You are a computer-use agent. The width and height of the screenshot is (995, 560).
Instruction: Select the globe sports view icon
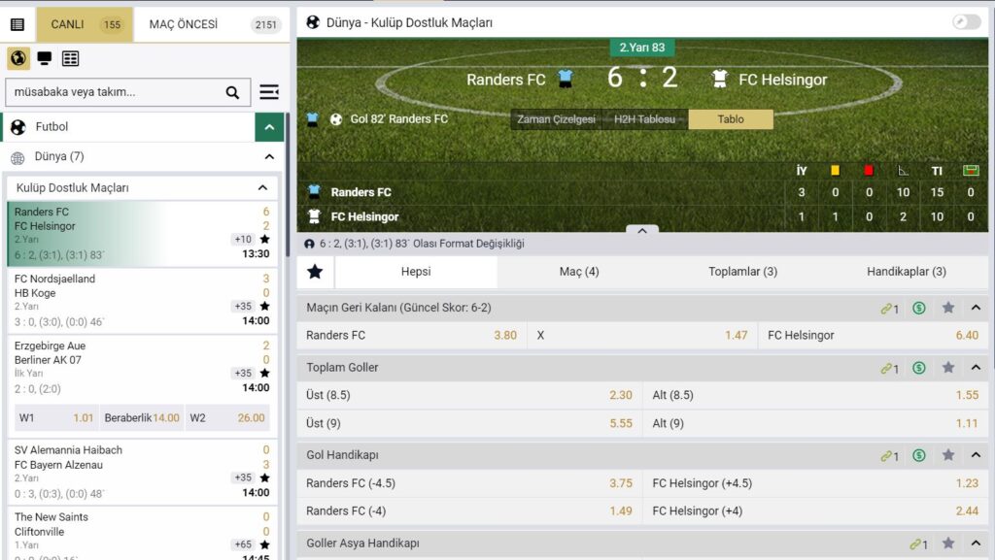18,58
